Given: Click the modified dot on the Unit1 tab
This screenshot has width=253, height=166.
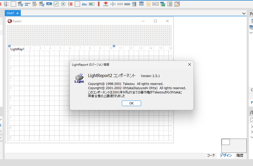Looking at the screenshot, I should point(17,13).
